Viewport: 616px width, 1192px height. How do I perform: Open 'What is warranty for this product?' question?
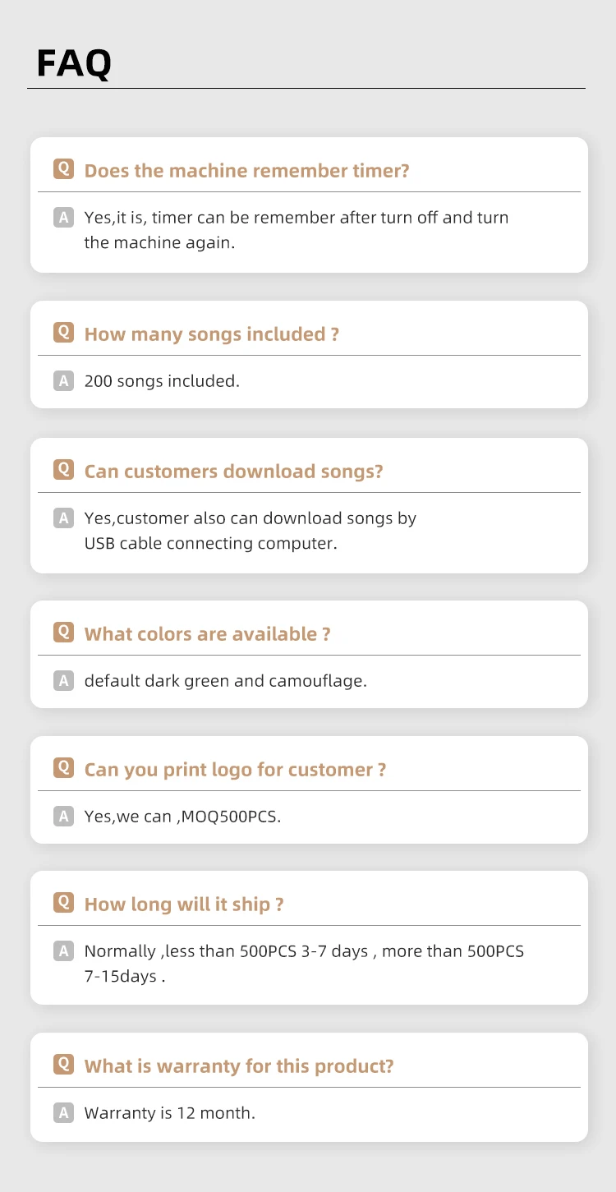point(239,1066)
